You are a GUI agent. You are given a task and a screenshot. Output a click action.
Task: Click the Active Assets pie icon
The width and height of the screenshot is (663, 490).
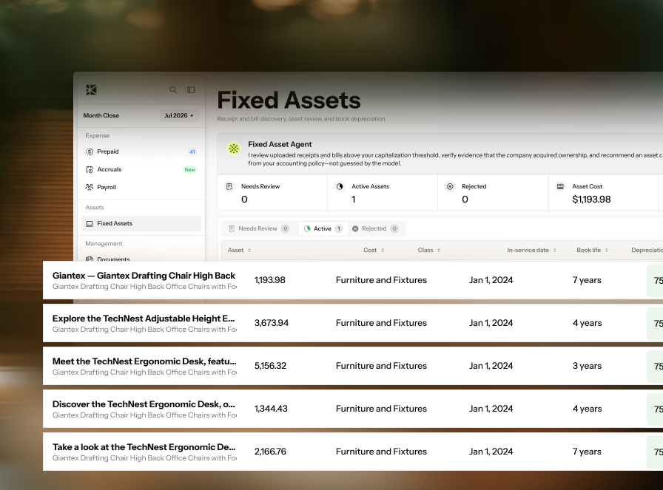point(340,186)
